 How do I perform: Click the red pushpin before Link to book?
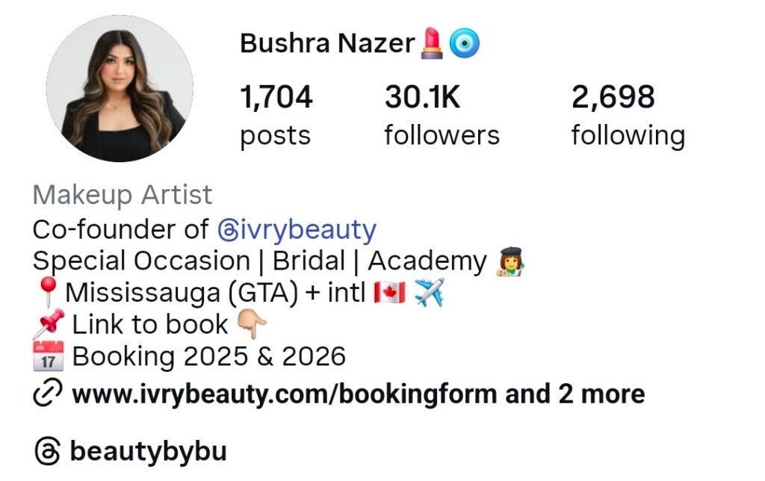(x=49, y=324)
